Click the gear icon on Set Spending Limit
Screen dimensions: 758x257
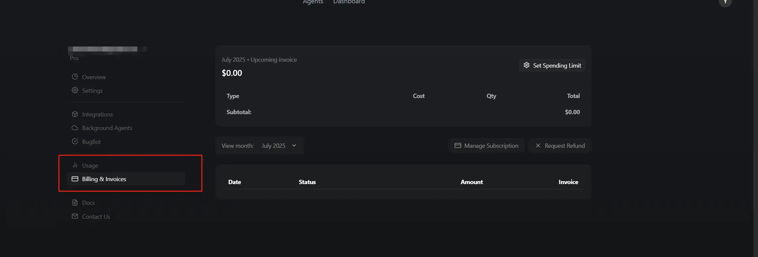tap(527, 65)
